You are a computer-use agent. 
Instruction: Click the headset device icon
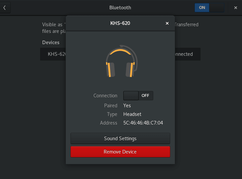122,61
